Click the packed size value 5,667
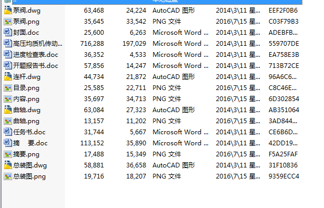 pos(138,132)
